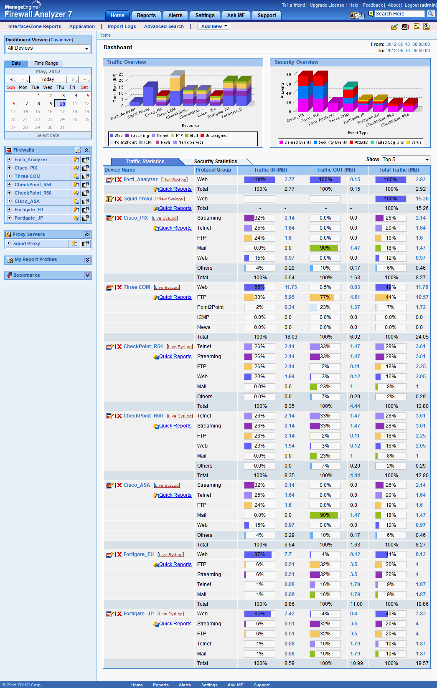The image size is (437, 688).
Task: Open chart popup icon for Squid Proxy in sidebar
Action: click(85, 243)
